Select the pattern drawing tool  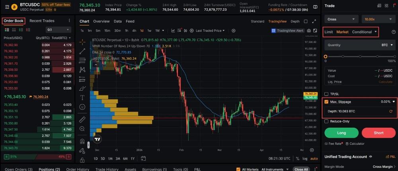(x=82, y=70)
